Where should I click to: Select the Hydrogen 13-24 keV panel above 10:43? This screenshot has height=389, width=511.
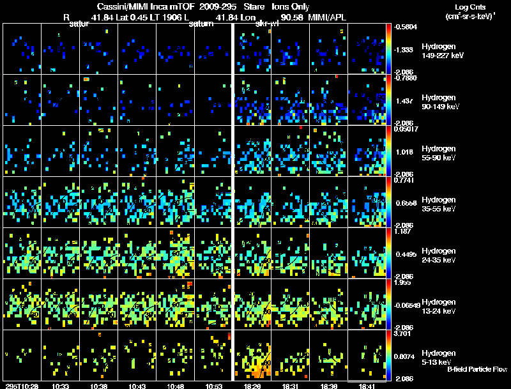pos(137,304)
